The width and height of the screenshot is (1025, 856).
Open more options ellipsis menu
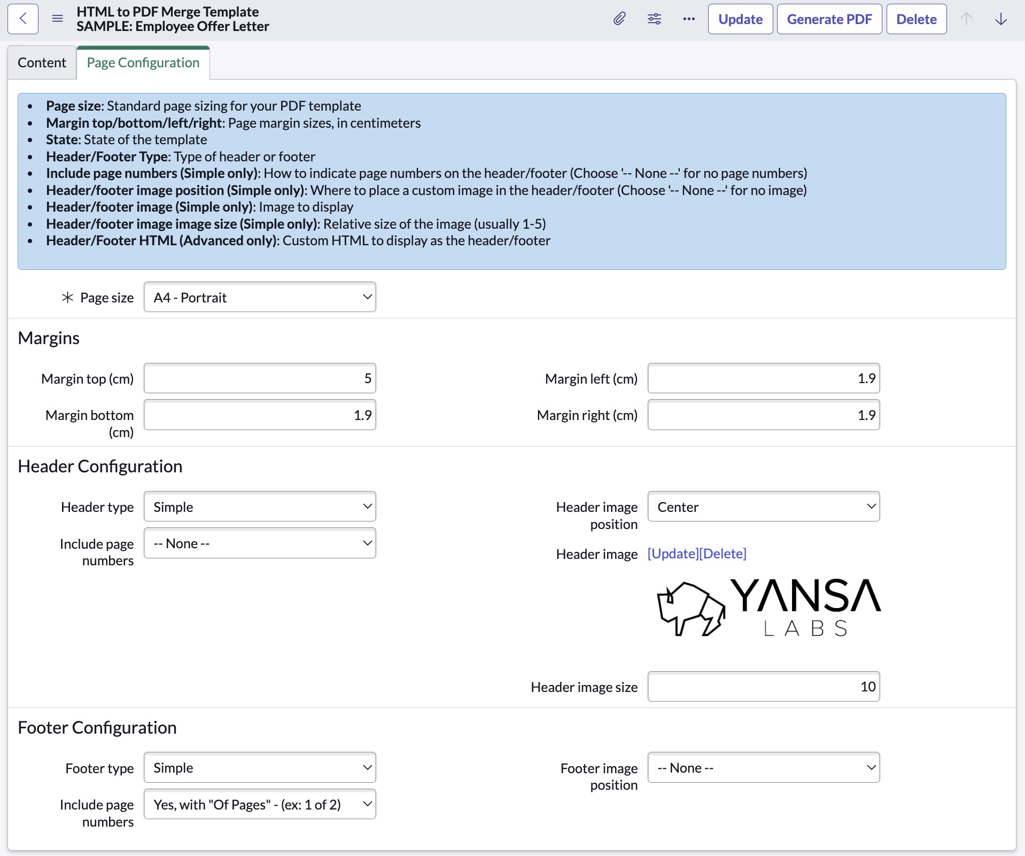coord(689,19)
